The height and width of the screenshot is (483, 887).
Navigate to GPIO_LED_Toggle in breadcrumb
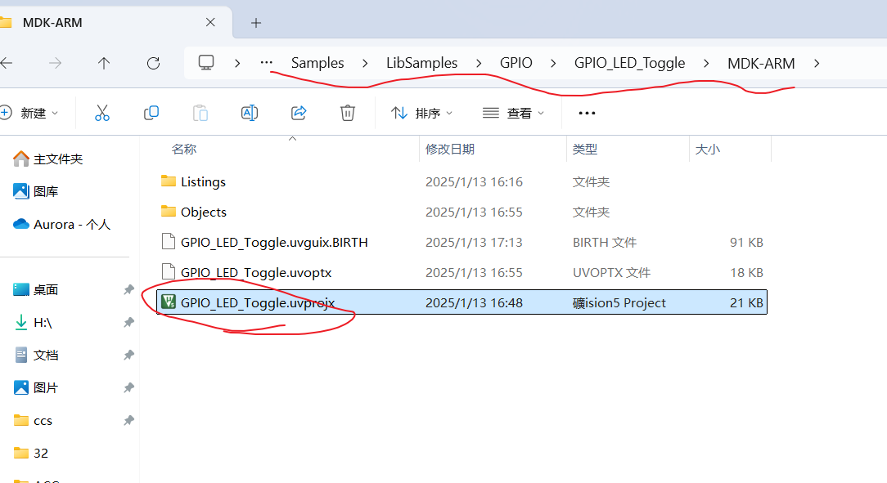click(629, 63)
